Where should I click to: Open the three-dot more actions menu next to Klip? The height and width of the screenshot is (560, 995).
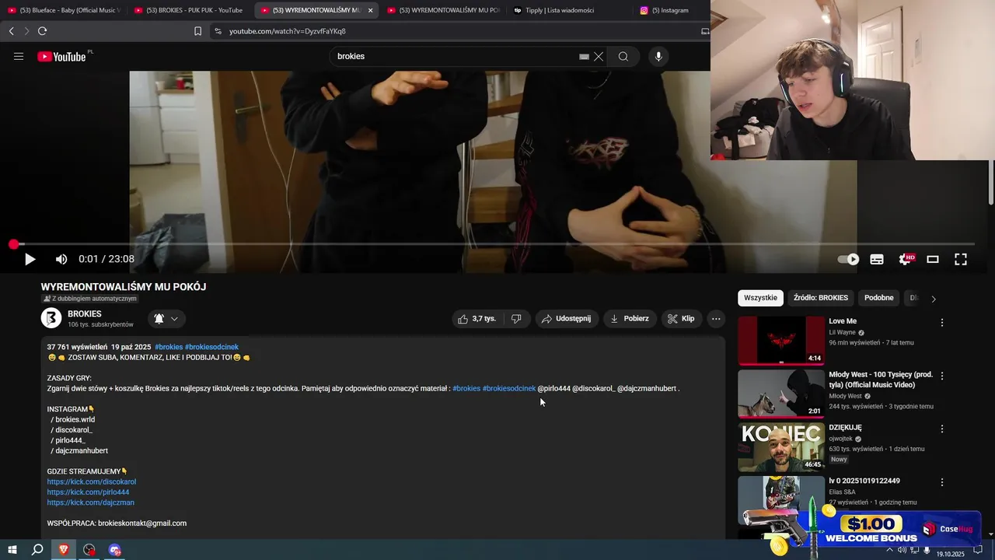716,319
